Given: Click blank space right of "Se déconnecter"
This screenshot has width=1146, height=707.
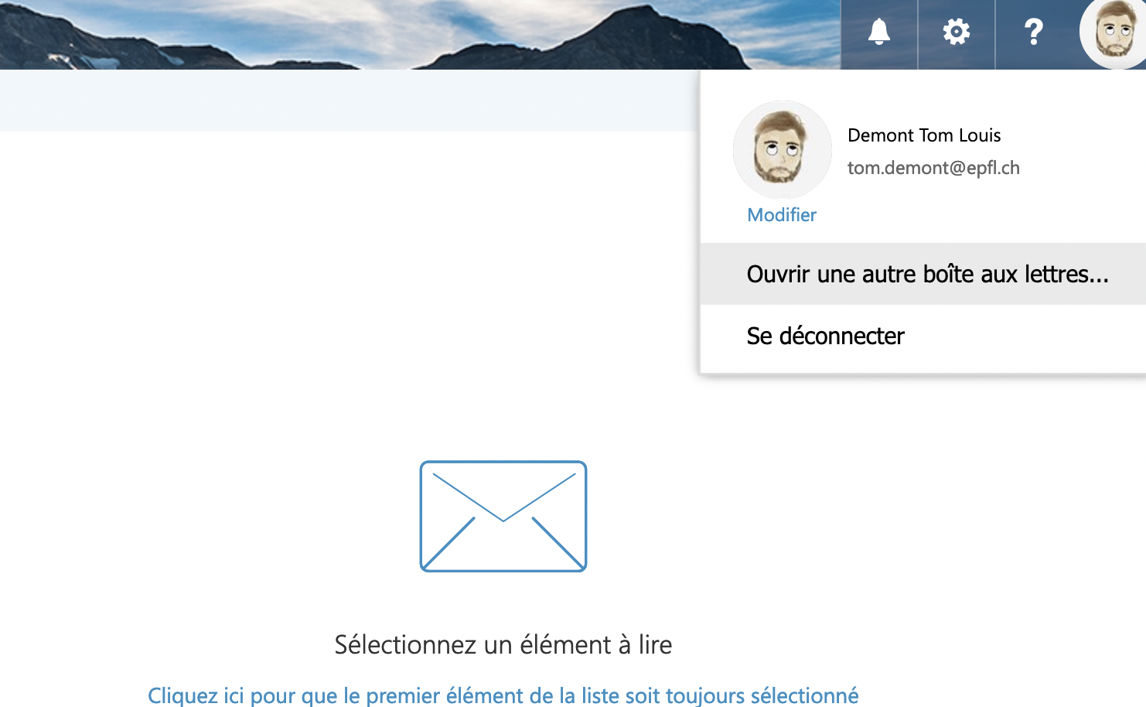Looking at the screenshot, I should 1028,336.
